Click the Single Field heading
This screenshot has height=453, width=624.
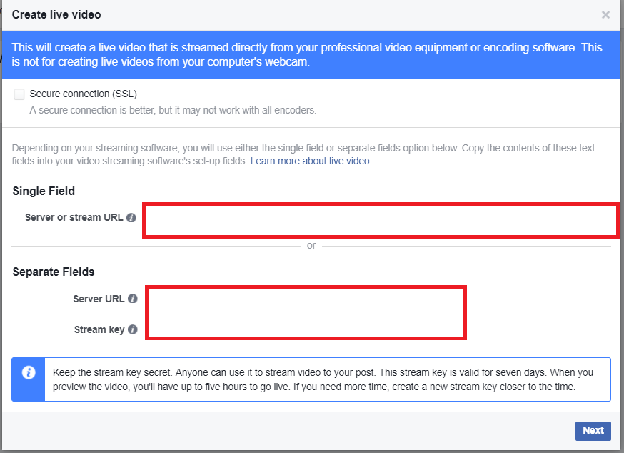point(44,191)
